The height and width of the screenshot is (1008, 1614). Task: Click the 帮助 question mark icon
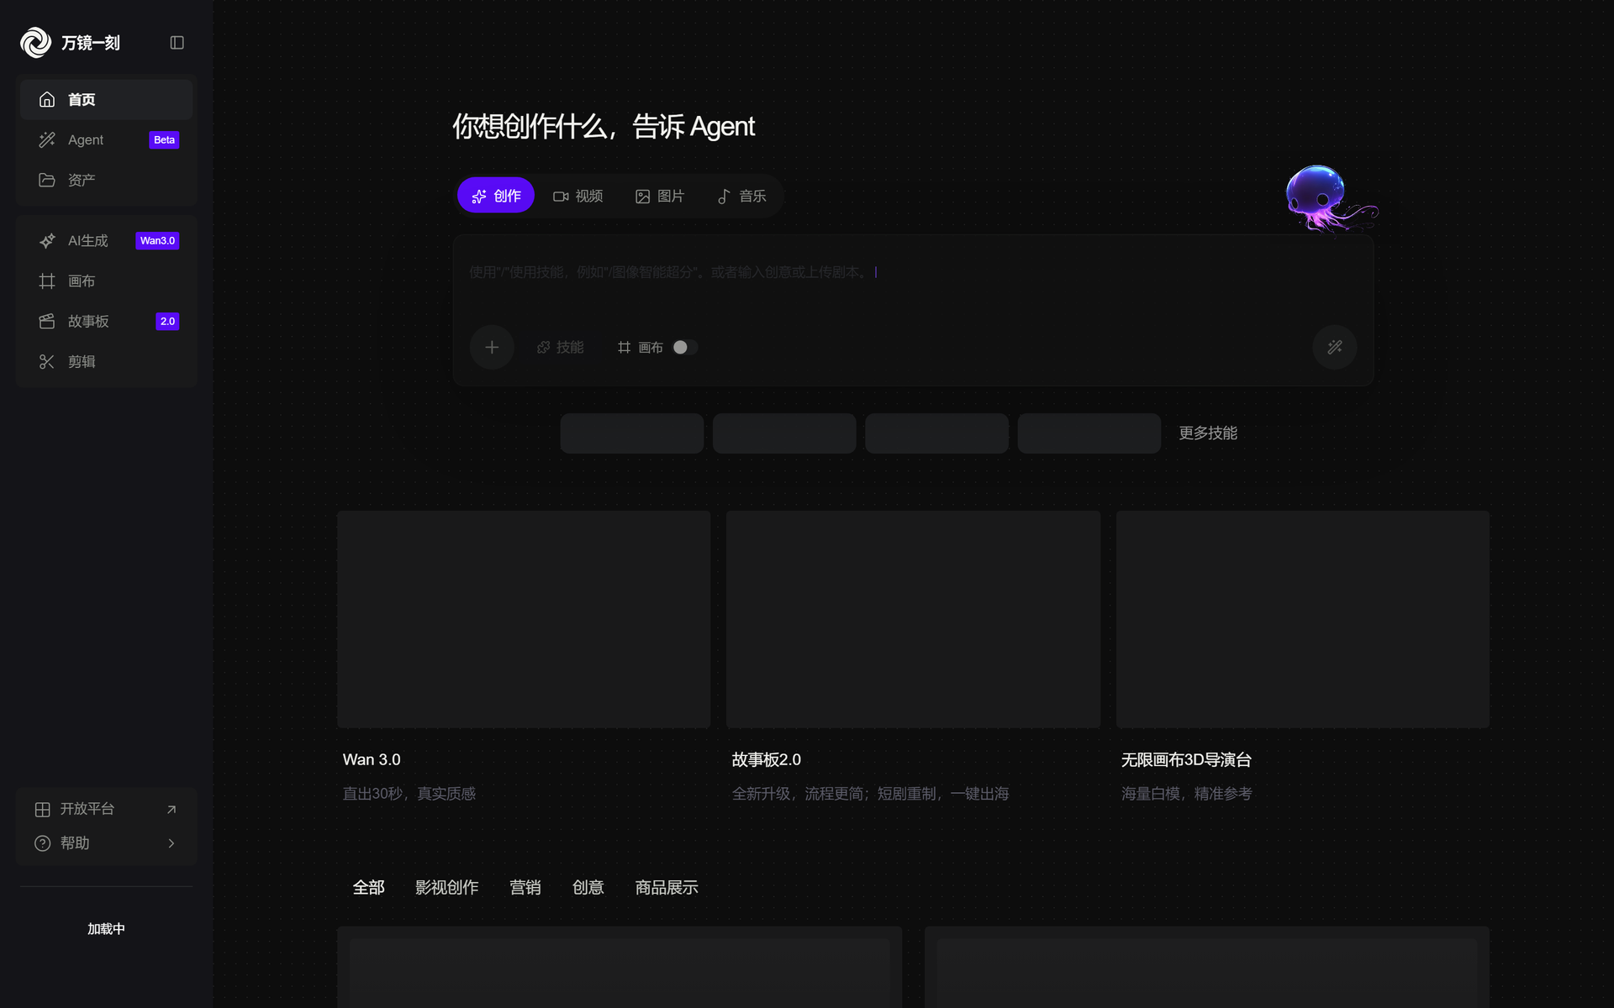[42, 843]
